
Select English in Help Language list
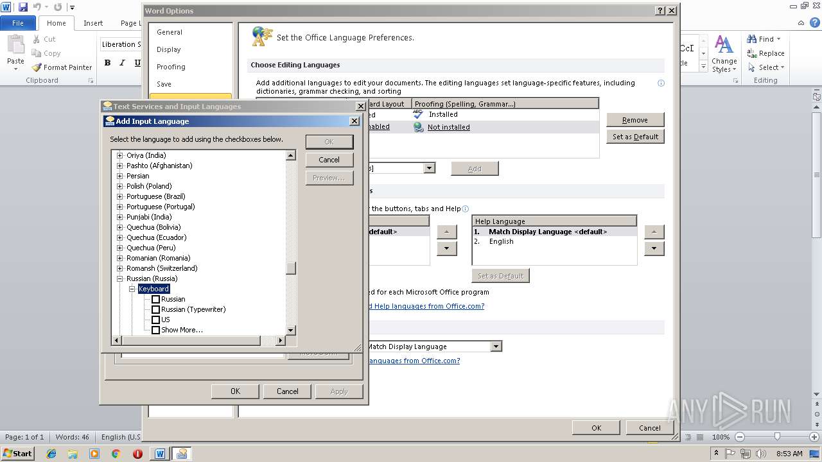coord(554,242)
